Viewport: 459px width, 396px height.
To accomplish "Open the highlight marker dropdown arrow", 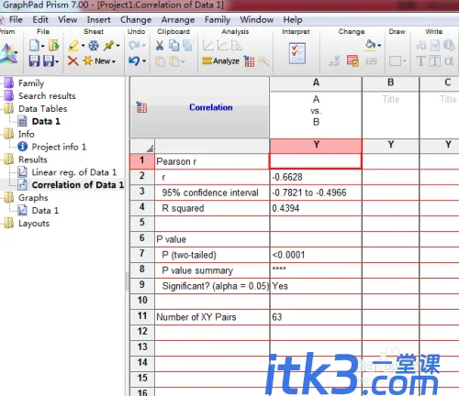I will pos(83,46).
